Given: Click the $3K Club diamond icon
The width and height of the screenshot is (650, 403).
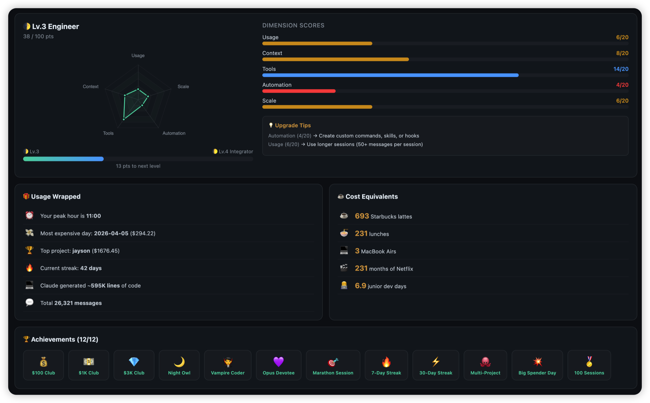Looking at the screenshot, I should tap(134, 362).
